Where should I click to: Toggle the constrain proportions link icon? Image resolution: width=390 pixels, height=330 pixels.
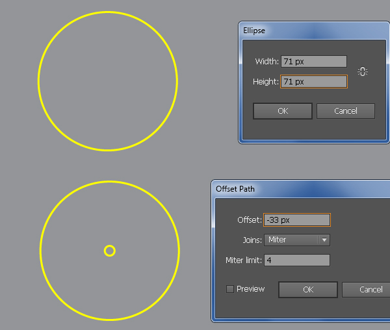tap(363, 71)
